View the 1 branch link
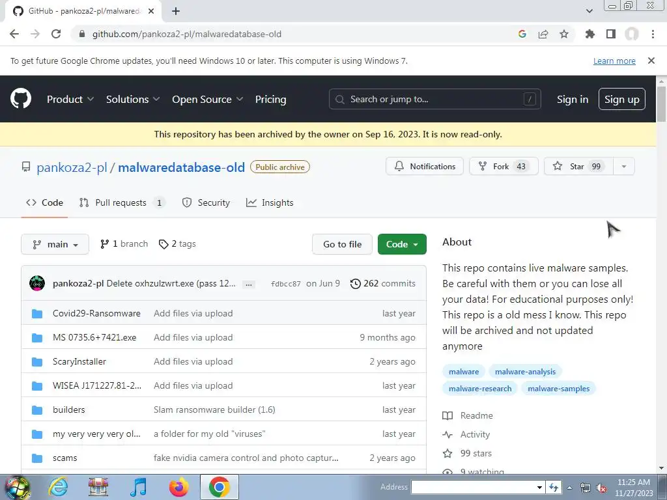This screenshot has height=500, width=667. click(124, 243)
